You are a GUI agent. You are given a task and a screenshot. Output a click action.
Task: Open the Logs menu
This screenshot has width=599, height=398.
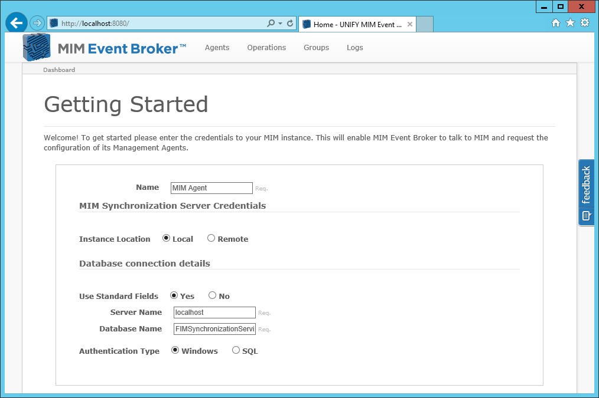pos(355,48)
